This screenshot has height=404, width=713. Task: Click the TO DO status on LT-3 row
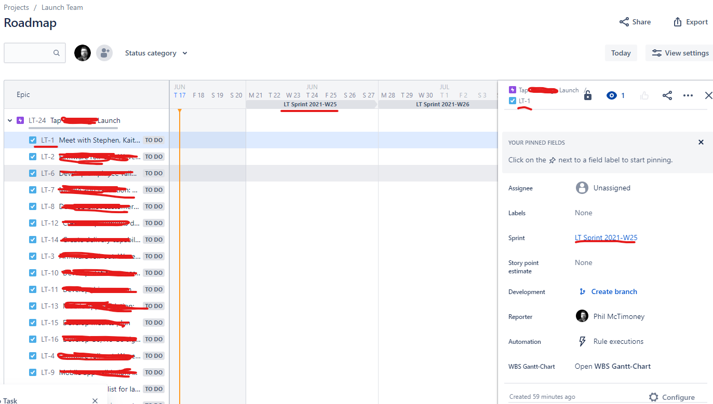coord(154,256)
